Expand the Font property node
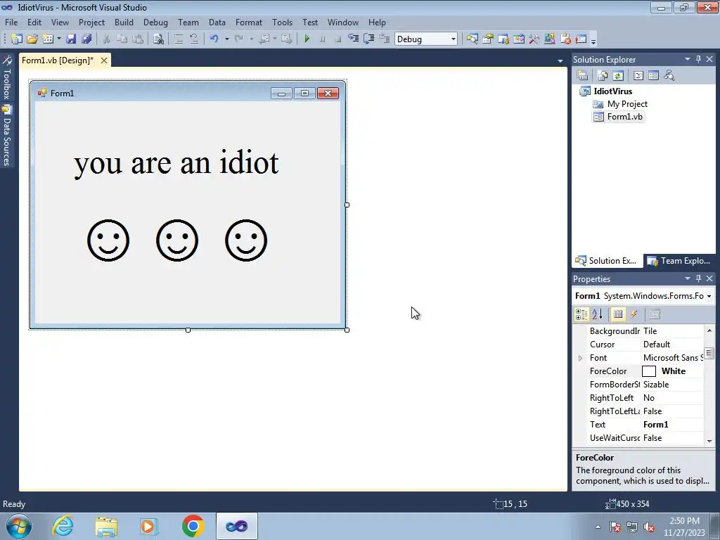This screenshot has height=540, width=720. click(x=580, y=358)
